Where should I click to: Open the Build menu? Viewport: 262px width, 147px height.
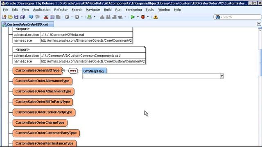coord(108,10)
